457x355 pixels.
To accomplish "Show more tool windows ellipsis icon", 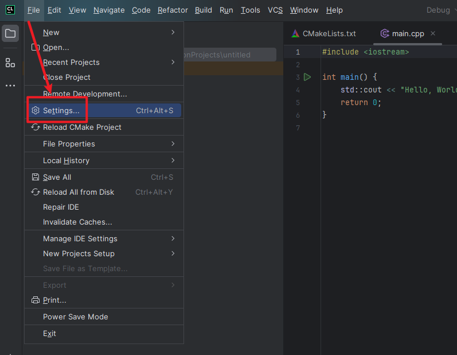I will [x=10, y=86].
